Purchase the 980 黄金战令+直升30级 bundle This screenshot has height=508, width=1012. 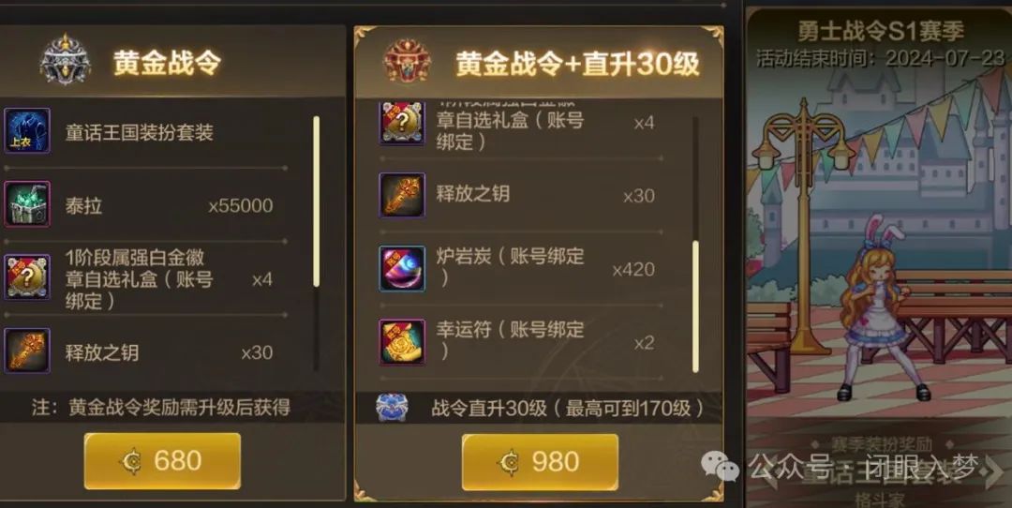tap(540, 461)
